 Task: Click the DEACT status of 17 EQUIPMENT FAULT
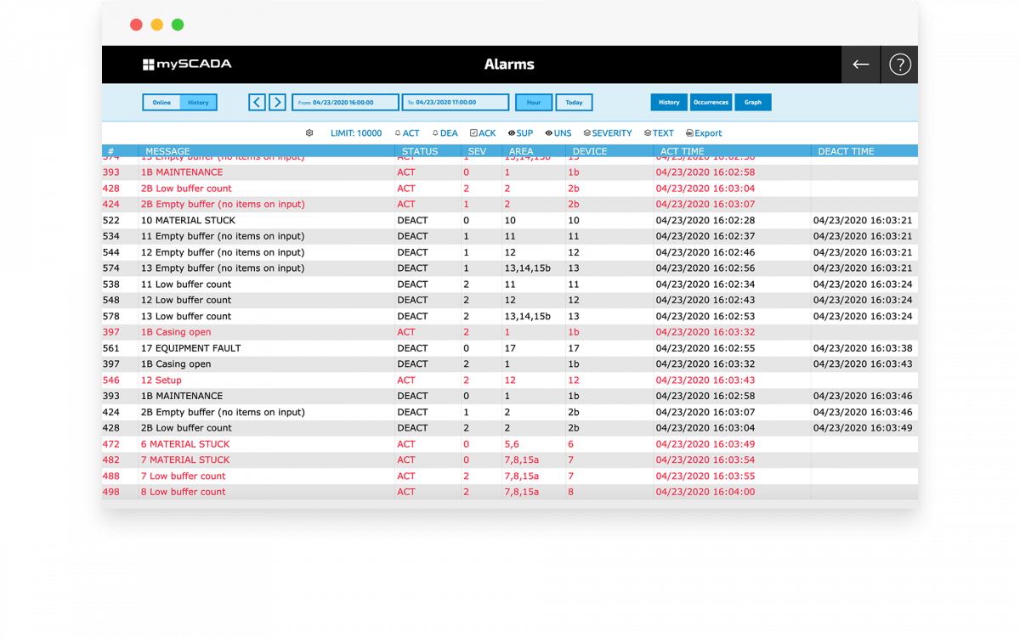[x=413, y=348]
